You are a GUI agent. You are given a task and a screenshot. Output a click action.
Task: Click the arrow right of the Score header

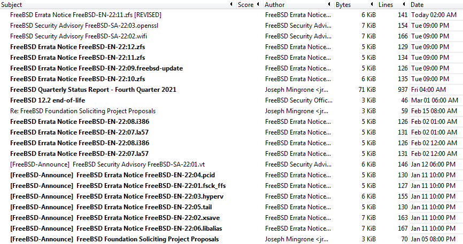pyautogui.click(x=259, y=5)
